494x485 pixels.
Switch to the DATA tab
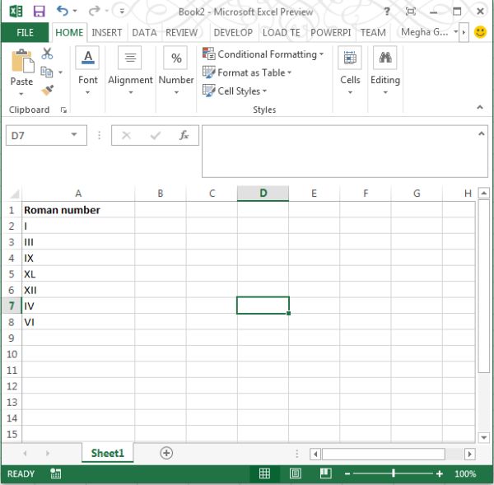tap(144, 32)
